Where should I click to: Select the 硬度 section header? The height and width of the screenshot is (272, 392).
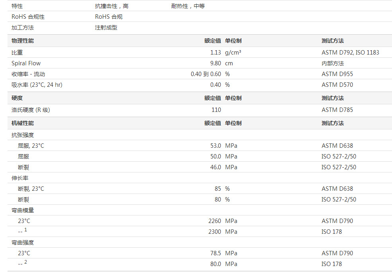pyautogui.click(x=17, y=98)
